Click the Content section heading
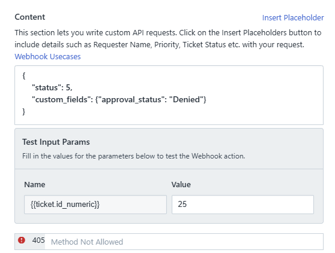The image size is (335, 253). coord(30,17)
